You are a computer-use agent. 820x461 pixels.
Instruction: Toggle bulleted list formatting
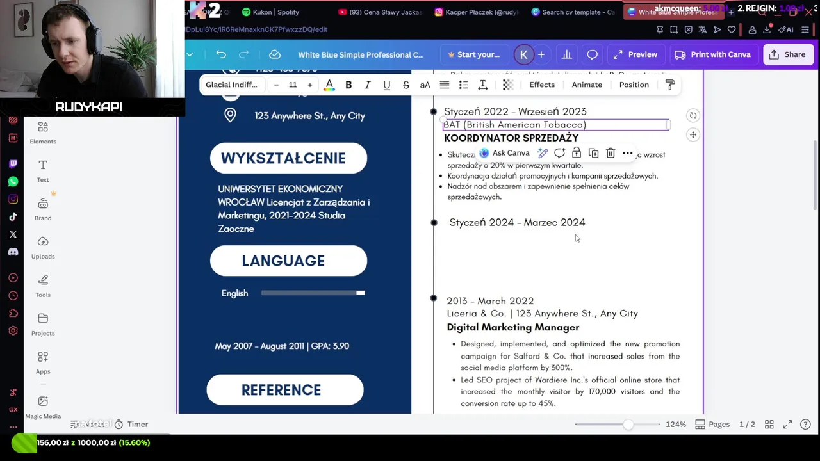tap(464, 85)
